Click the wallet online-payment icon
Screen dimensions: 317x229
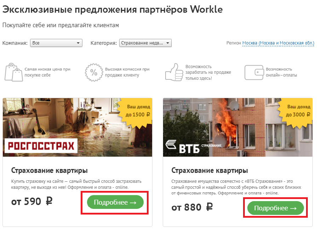pyautogui.click(x=254, y=72)
